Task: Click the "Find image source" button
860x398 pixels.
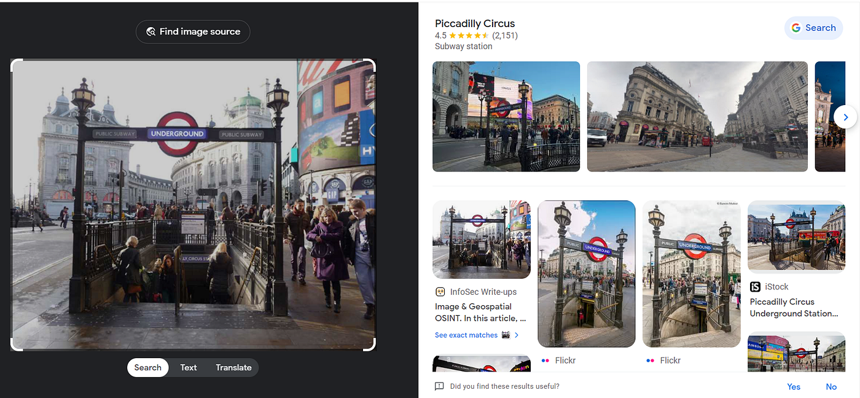Action: click(193, 32)
